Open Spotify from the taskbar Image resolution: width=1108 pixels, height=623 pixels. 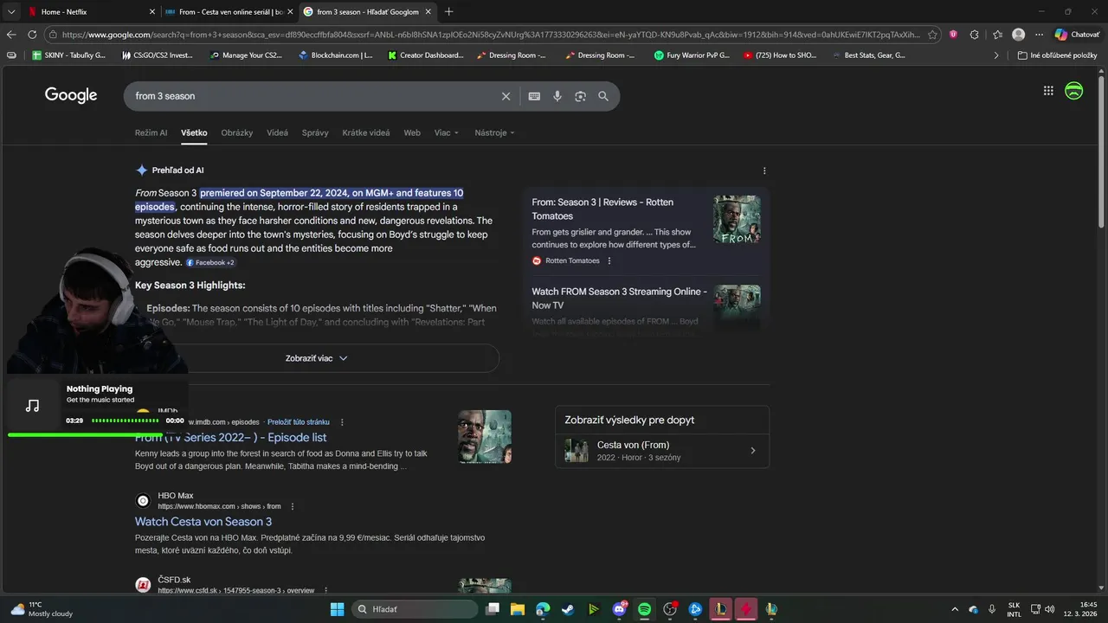click(x=644, y=609)
